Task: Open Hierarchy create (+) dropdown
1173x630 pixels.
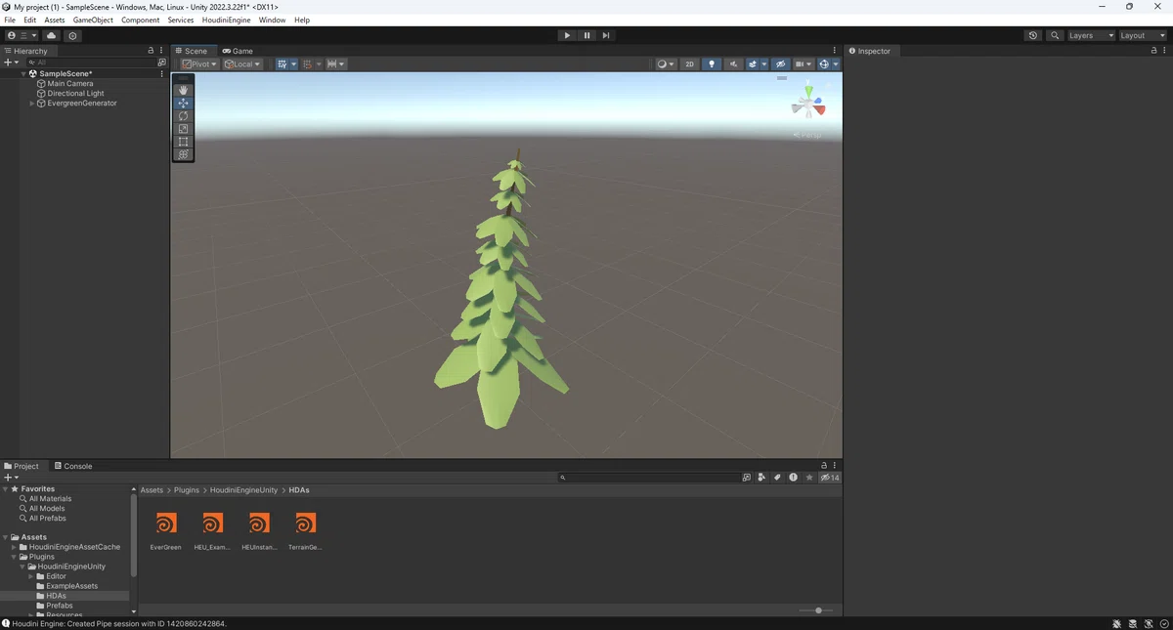Action: click(x=11, y=62)
